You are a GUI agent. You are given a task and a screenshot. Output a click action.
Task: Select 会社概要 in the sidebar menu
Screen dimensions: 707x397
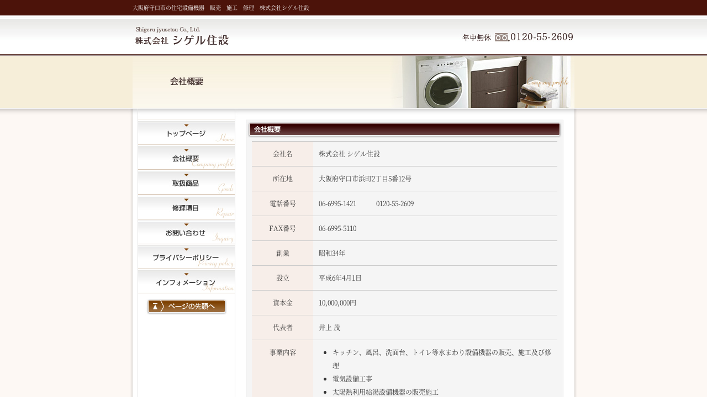pyautogui.click(x=186, y=158)
